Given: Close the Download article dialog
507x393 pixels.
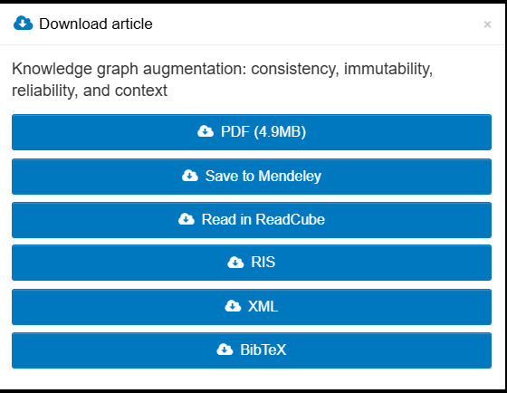Looking at the screenshot, I should 487,24.
